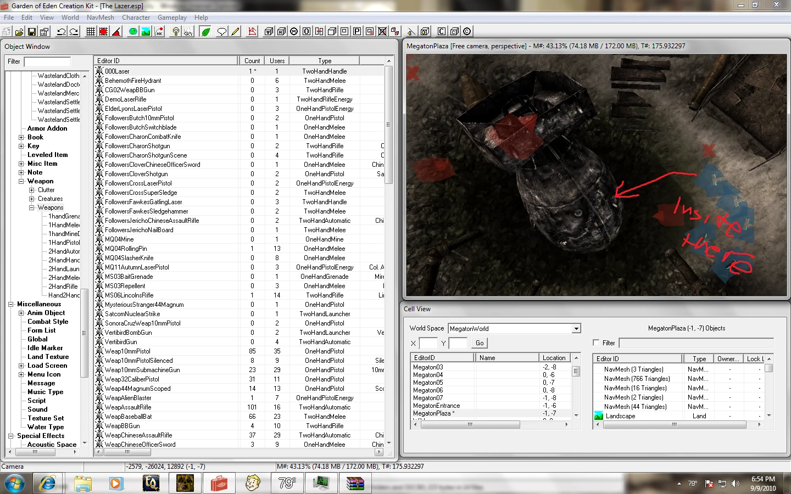Open the Gameplay menu

coord(172,18)
